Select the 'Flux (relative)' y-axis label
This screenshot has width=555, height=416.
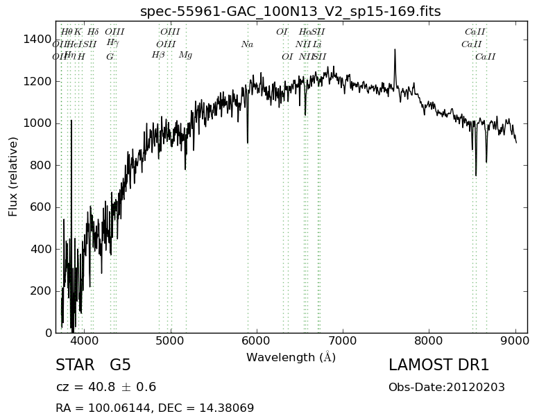(12, 177)
